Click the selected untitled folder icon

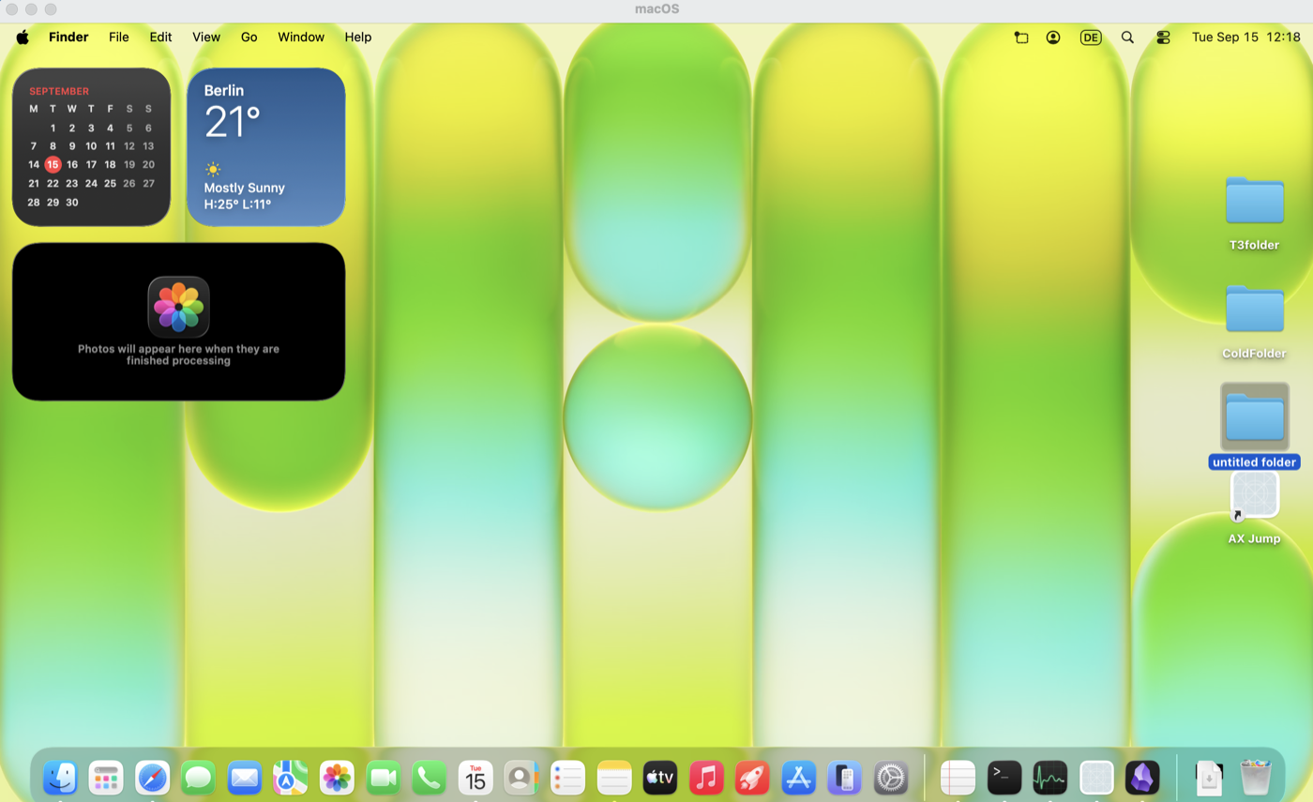click(x=1255, y=416)
